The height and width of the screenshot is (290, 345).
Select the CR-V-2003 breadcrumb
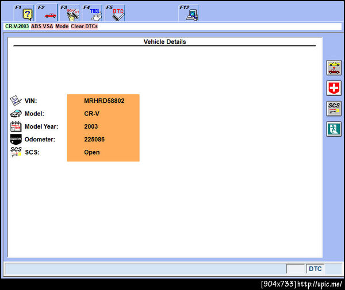coord(17,26)
